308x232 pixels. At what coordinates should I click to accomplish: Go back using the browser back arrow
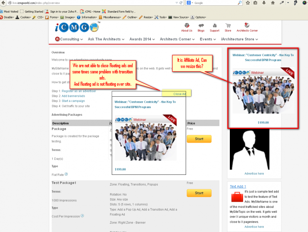(3, 3)
